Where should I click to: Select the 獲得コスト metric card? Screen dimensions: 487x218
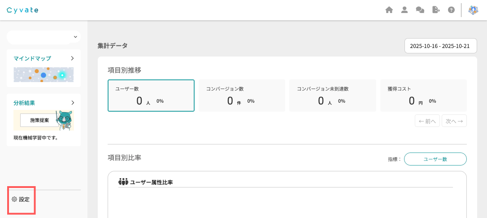point(423,96)
